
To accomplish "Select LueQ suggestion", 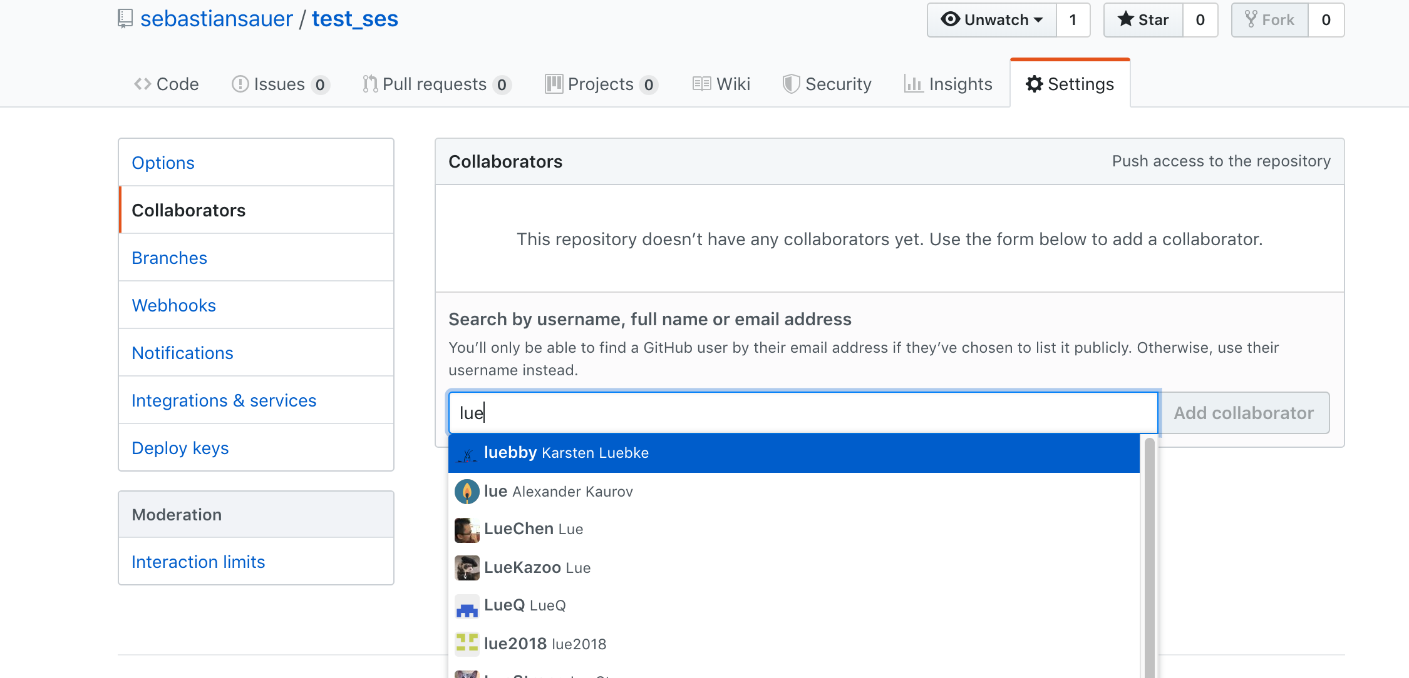I will pos(794,606).
